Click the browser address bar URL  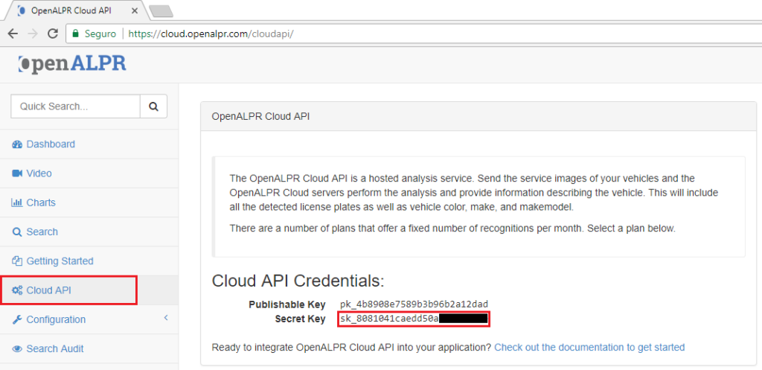216,34
